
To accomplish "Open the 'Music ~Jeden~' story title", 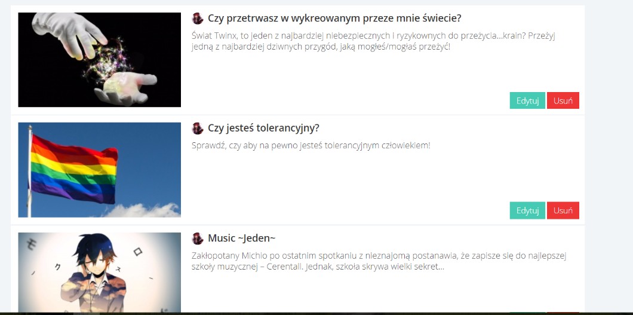I will (x=241, y=238).
